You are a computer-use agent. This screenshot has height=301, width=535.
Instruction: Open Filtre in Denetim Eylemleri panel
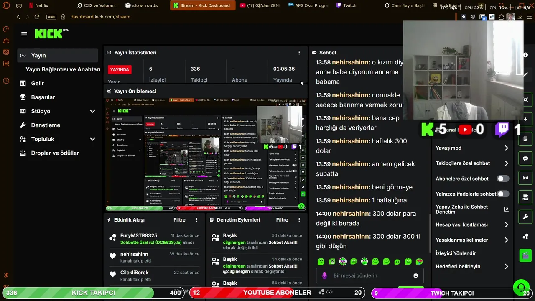click(x=282, y=220)
